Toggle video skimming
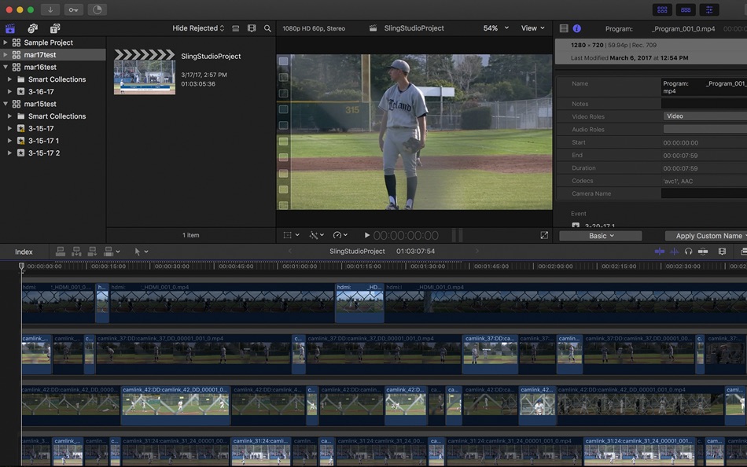The height and width of the screenshot is (467, 747). click(660, 252)
